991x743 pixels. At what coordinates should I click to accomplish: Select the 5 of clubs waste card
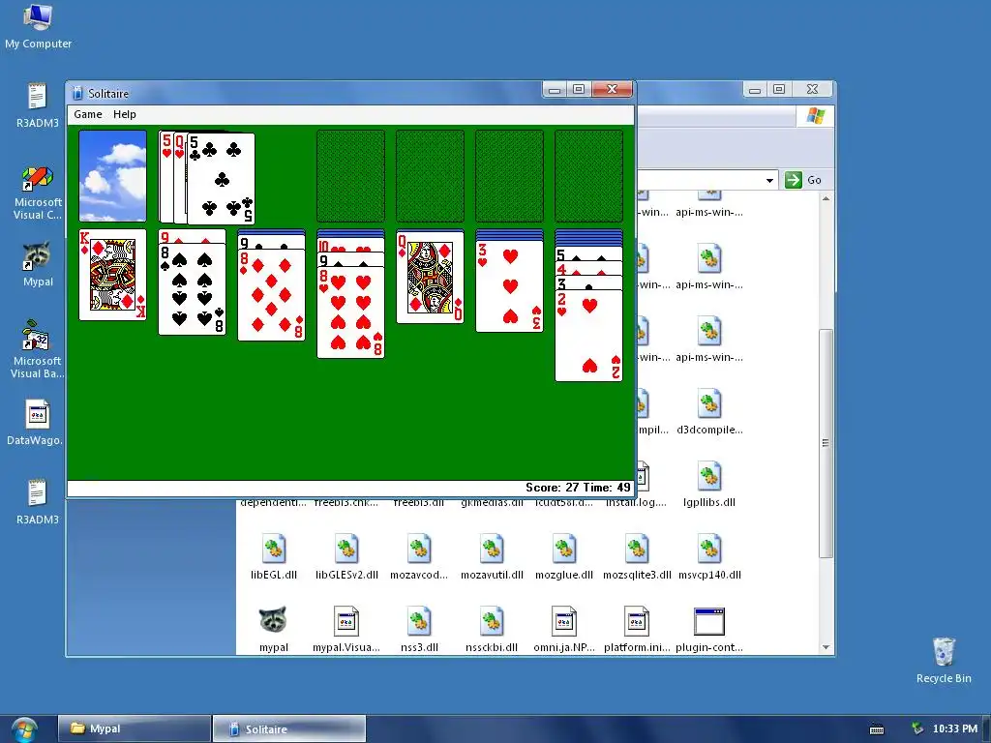pyautogui.click(x=221, y=179)
